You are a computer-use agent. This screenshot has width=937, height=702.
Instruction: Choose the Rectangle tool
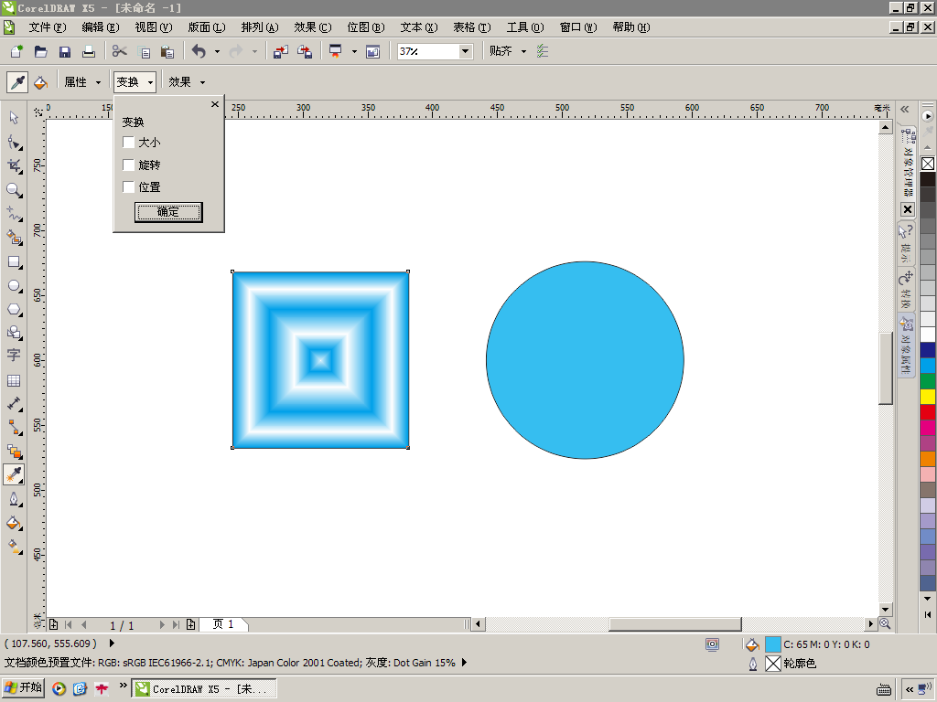pyautogui.click(x=14, y=262)
